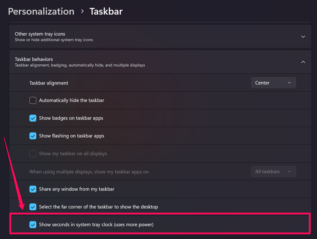Check Show my taskbar on all displays
Screen dimensions: 317x239
(x=33, y=154)
